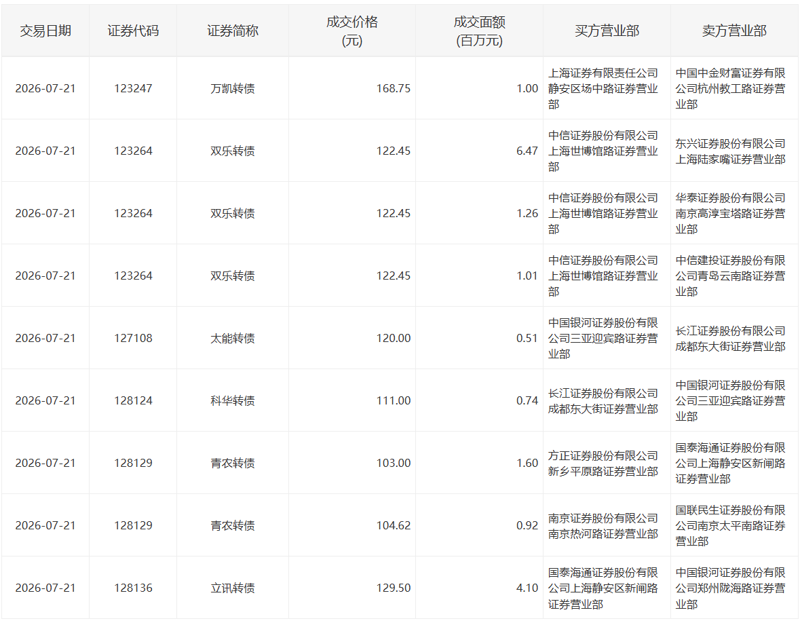
Task: Select buyer 中国银河证券三亚迎宾路证券营业部
Action: [x=603, y=338]
